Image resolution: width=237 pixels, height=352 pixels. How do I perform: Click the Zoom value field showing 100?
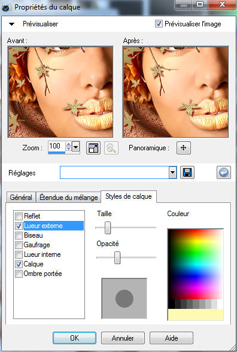pyautogui.click(x=56, y=146)
